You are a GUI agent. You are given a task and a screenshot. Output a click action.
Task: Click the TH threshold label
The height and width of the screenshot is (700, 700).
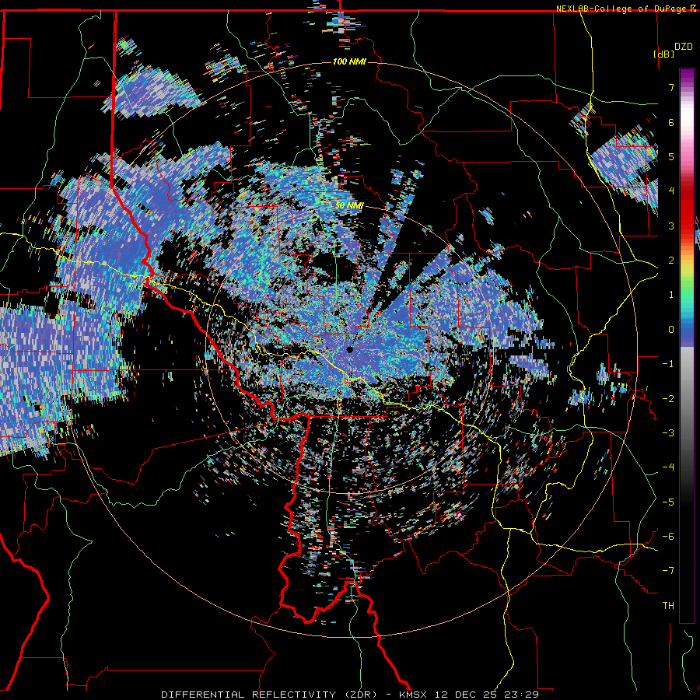pos(668,606)
